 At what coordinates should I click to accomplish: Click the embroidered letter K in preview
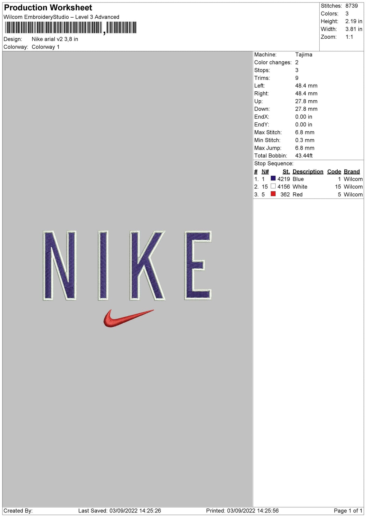pyautogui.click(x=147, y=266)
